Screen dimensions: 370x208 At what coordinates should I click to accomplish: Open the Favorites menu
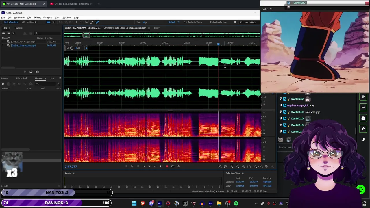pyautogui.click(x=48, y=18)
